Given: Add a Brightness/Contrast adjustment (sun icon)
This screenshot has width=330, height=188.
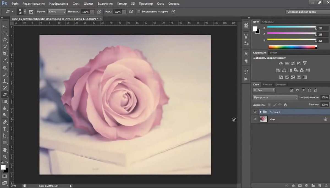Looking at the screenshot, I should point(281,63).
